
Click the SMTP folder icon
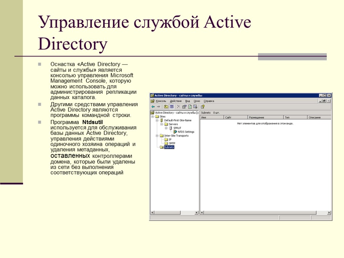pyautogui.click(x=166, y=143)
